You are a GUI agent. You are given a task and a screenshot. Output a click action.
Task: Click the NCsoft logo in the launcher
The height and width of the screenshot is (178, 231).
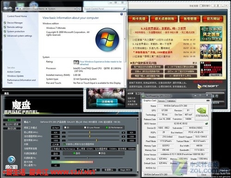208,86
